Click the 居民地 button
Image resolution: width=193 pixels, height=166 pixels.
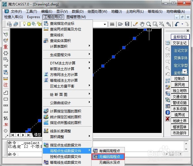tap(179, 85)
